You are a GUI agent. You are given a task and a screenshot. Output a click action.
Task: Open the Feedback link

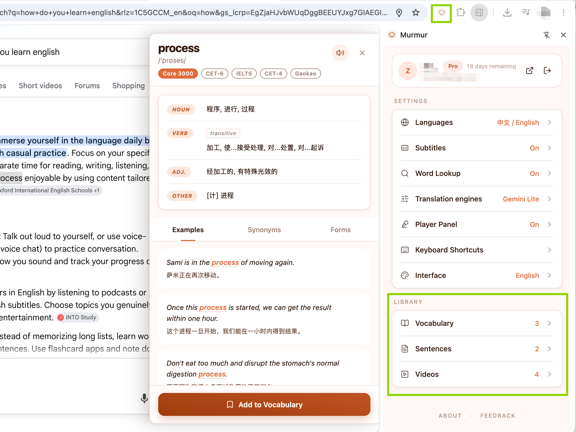click(498, 416)
